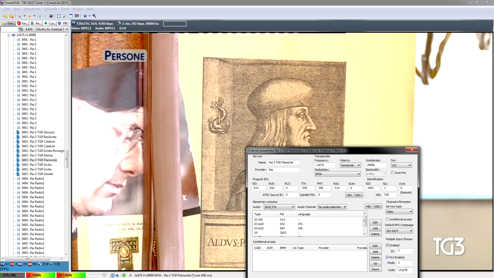Click the L:100% signal level bar
Viewport: 494px width, 278px height.
coord(40,275)
